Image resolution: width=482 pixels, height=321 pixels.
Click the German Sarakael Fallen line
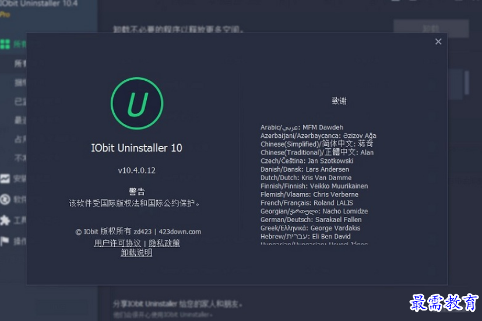tap(311, 219)
